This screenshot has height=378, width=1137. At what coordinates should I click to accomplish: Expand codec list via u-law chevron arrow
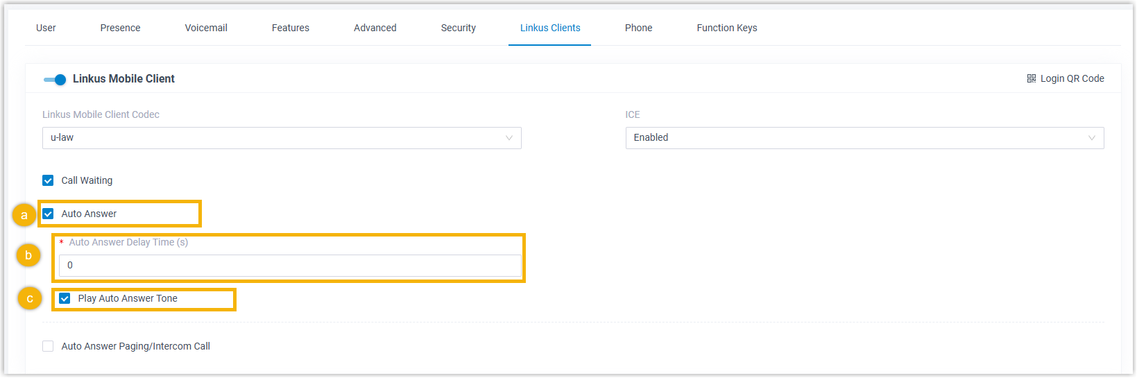point(509,138)
